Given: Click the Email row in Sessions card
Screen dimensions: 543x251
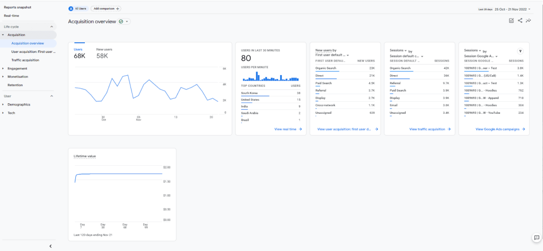Looking at the screenshot, I should click(x=419, y=106).
